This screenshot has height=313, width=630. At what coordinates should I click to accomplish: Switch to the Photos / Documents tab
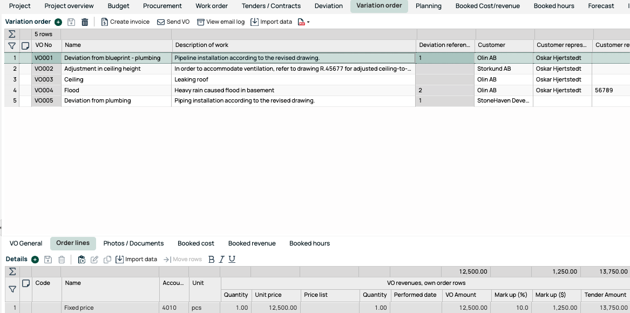pyautogui.click(x=133, y=243)
